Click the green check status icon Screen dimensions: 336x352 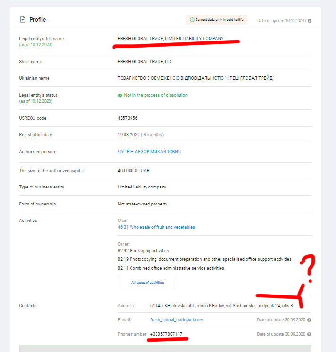pos(120,95)
